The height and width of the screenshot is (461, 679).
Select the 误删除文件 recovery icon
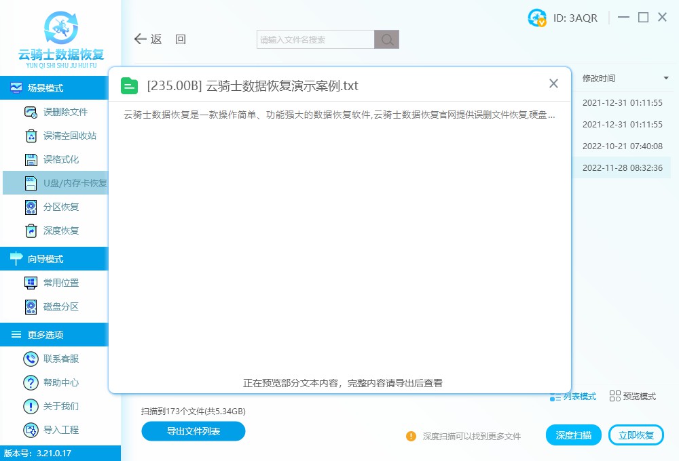(x=31, y=112)
